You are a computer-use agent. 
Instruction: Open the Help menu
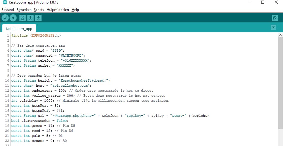point(75,10)
